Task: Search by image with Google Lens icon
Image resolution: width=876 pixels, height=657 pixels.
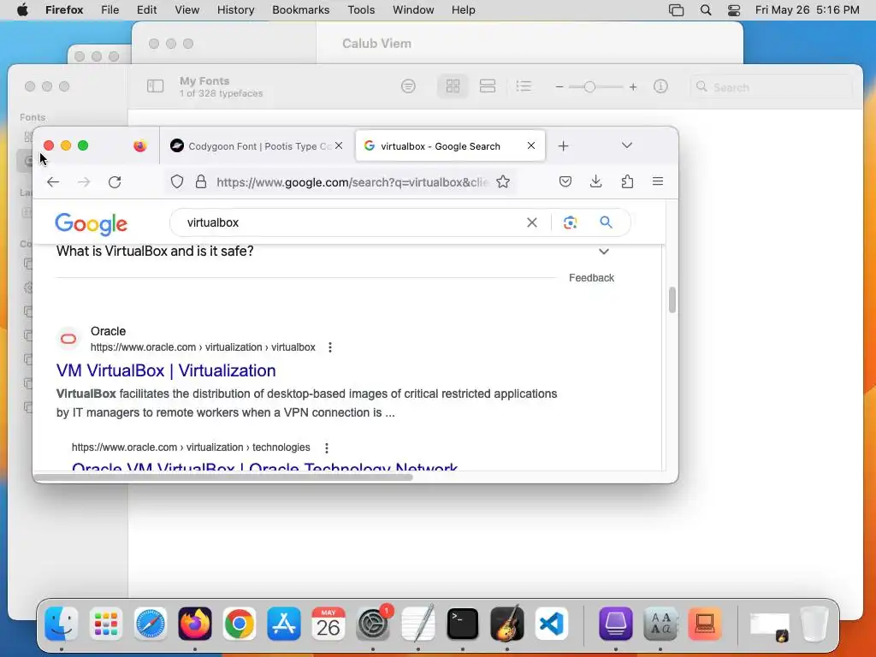Action: pos(571,222)
